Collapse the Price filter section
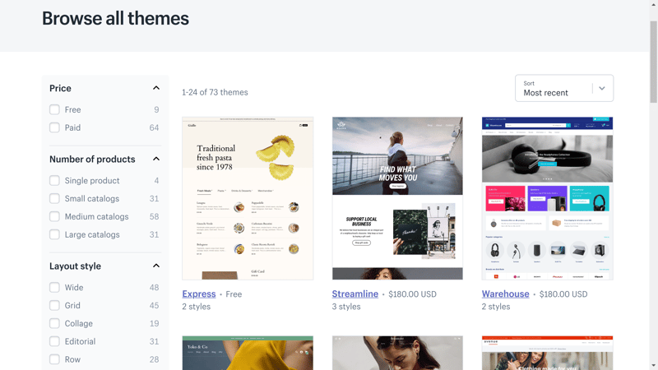The image size is (658, 370). click(x=156, y=88)
